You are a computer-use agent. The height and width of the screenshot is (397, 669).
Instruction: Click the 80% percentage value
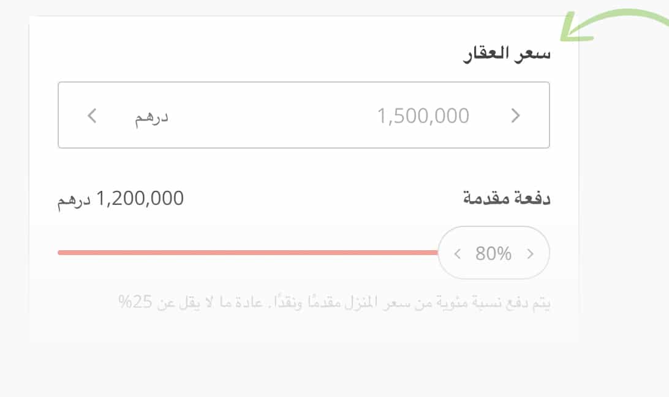[493, 253]
